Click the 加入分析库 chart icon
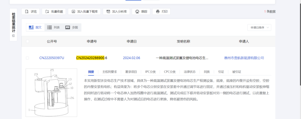301x119 pixels. click(108, 11)
